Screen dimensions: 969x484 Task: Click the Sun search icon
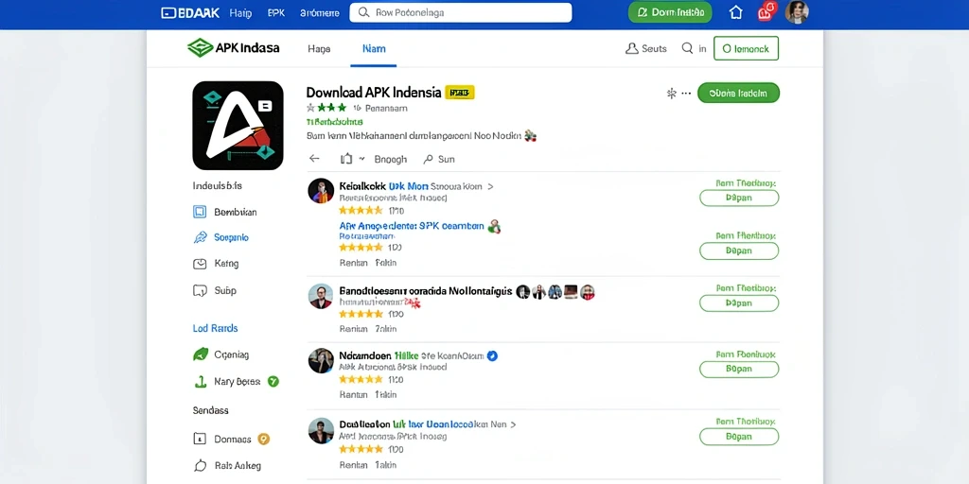point(429,159)
